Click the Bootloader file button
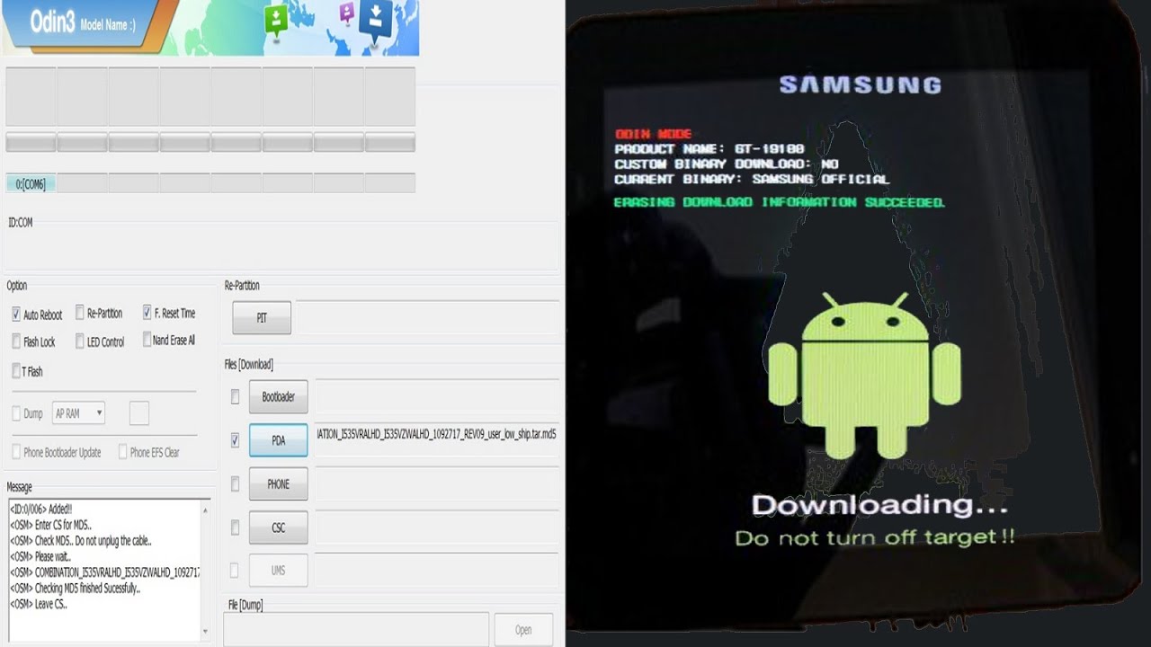 [278, 396]
